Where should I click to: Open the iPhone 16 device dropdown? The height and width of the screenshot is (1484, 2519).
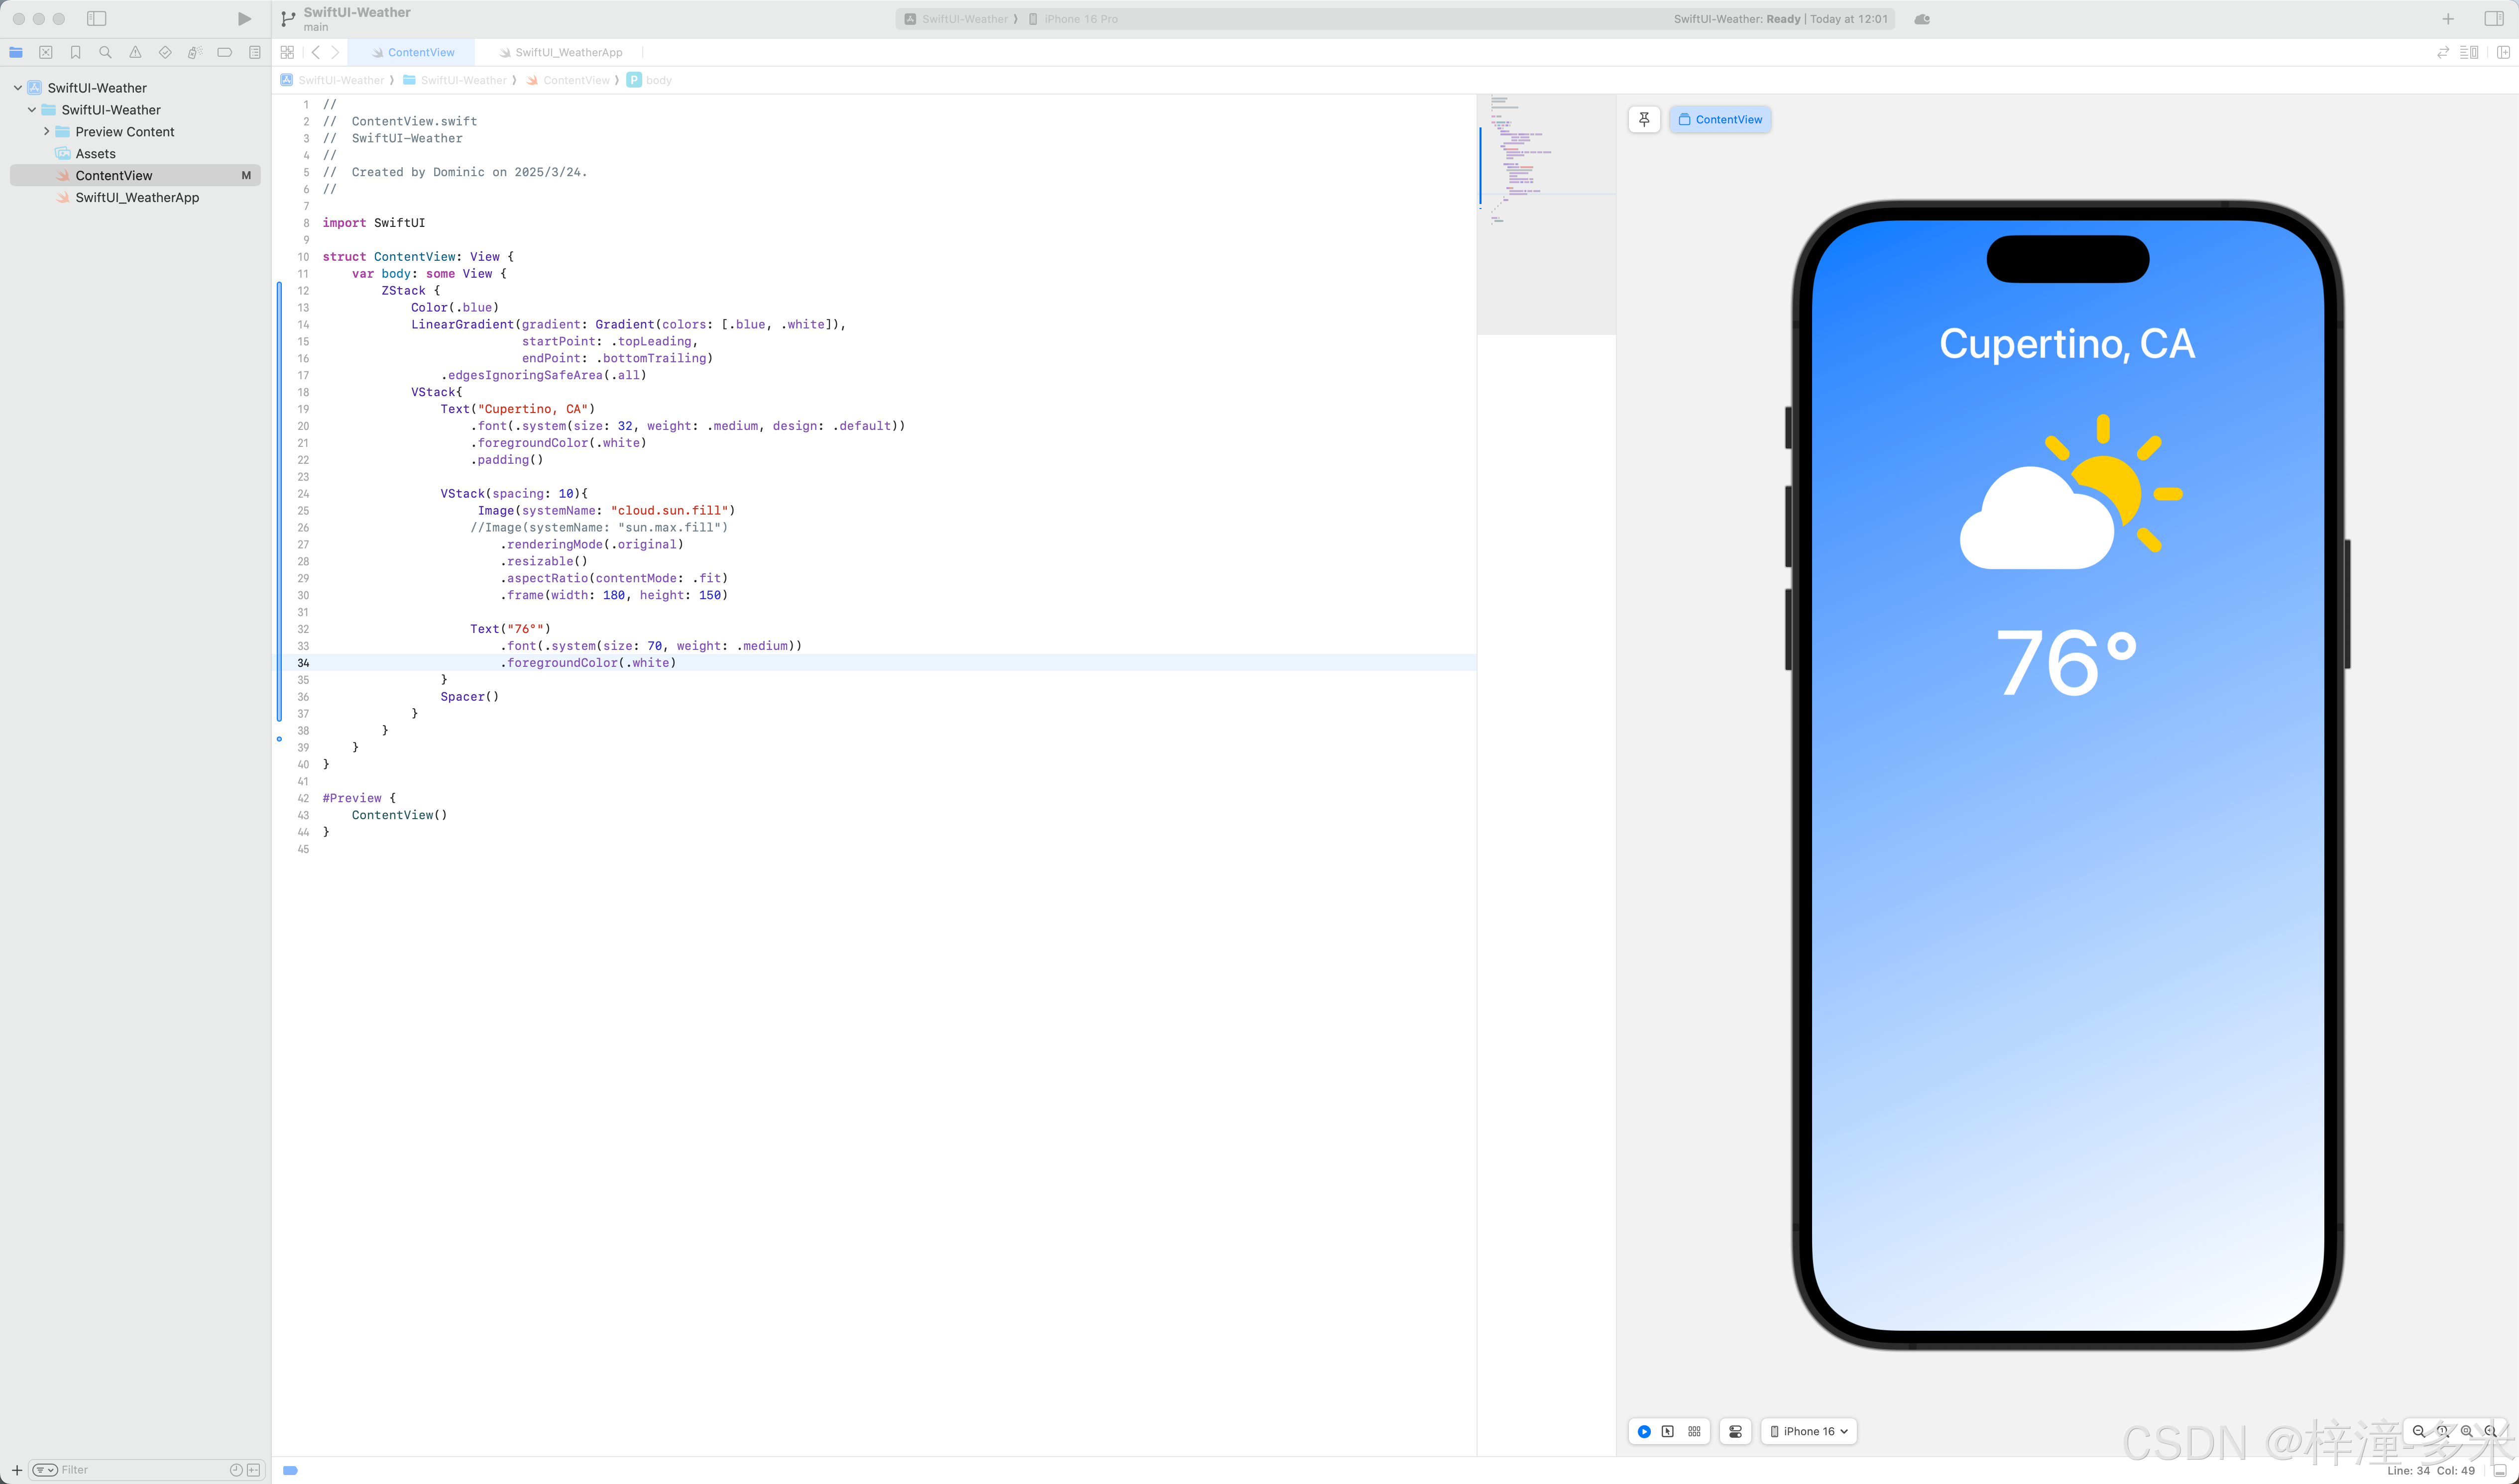[1810, 1431]
